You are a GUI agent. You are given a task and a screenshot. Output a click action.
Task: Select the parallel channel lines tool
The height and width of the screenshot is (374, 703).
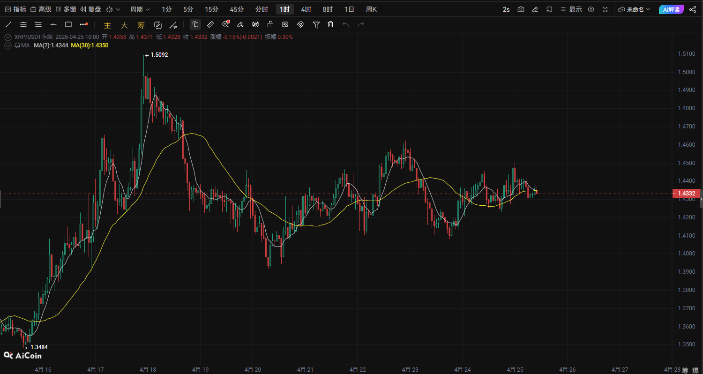(23, 24)
